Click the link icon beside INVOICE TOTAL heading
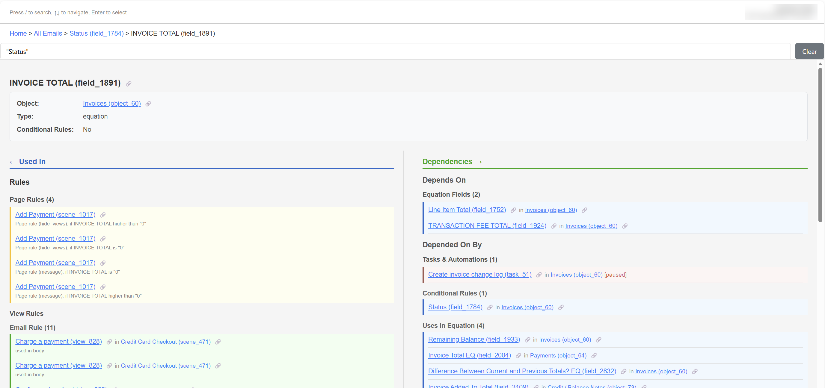Image resolution: width=825 pixels, height=388 pixels. click(129, 84)
